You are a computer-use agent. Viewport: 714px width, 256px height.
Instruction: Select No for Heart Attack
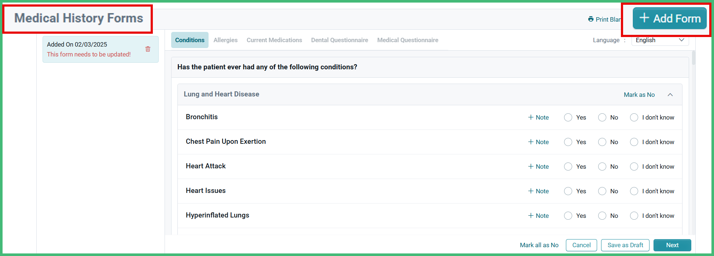pyautogui.click(x=602, y=166)
